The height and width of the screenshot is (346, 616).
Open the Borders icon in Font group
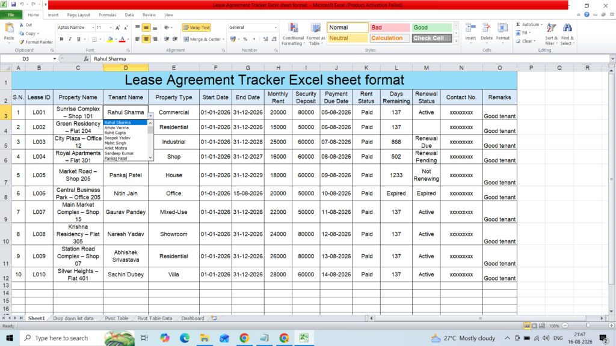click(94, 39)
